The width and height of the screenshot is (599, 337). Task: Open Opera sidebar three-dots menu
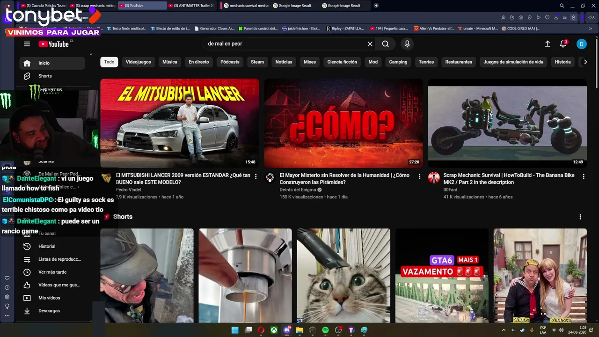[x=7, y=315]
